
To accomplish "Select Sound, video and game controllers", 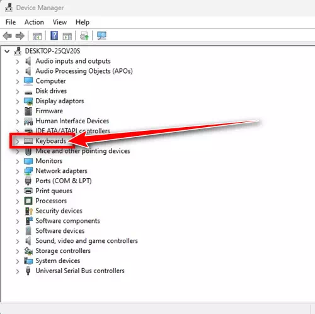I will (87, 240).
